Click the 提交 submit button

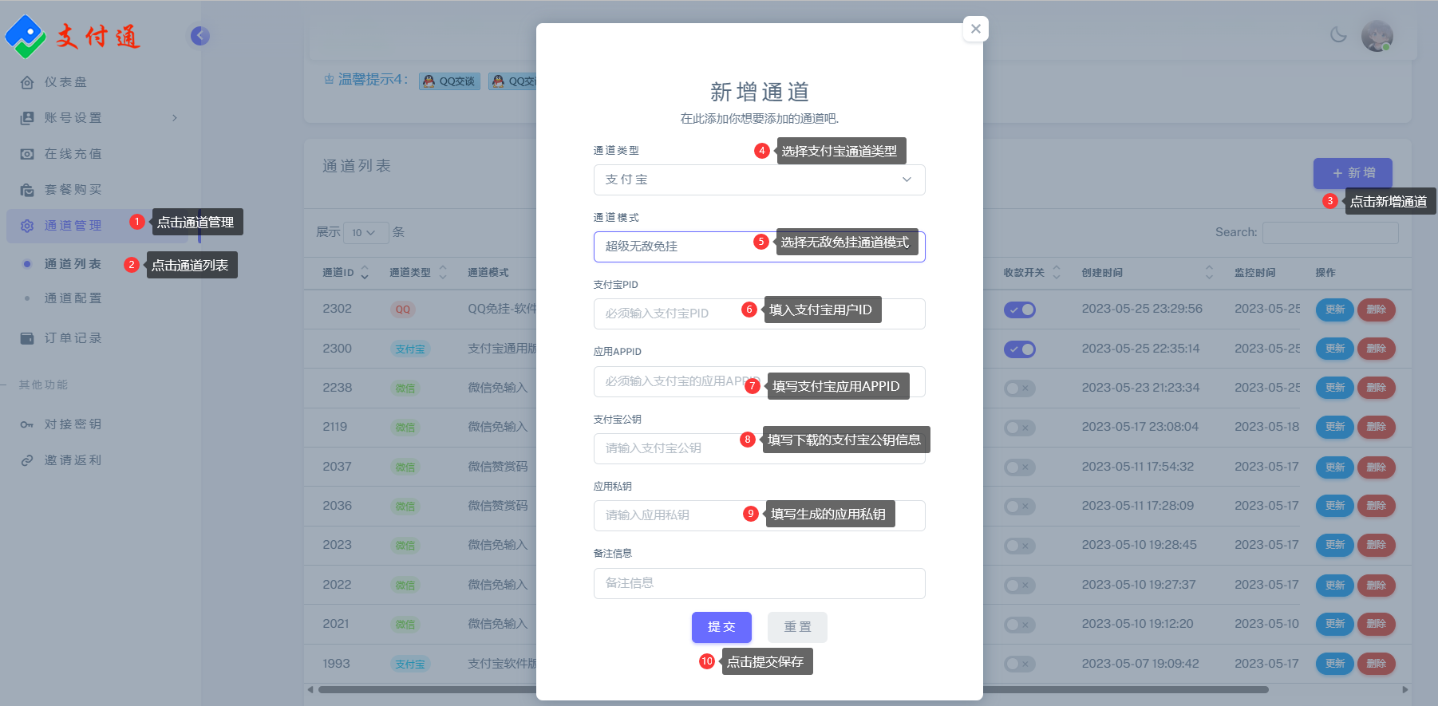pyautogui.click(x=721, y=627)
